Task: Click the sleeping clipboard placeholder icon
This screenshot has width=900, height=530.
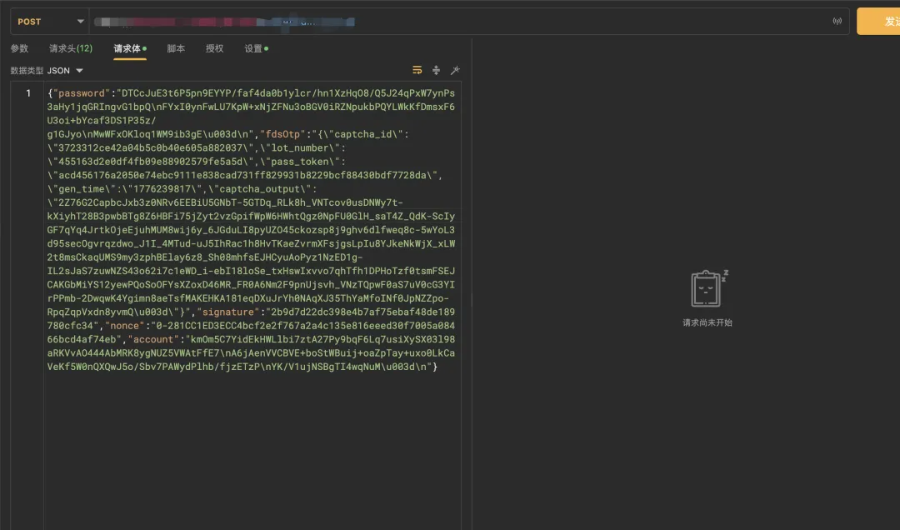Action: [709, 288]
